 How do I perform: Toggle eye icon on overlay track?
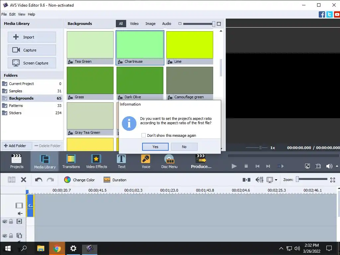coord(5,236)
